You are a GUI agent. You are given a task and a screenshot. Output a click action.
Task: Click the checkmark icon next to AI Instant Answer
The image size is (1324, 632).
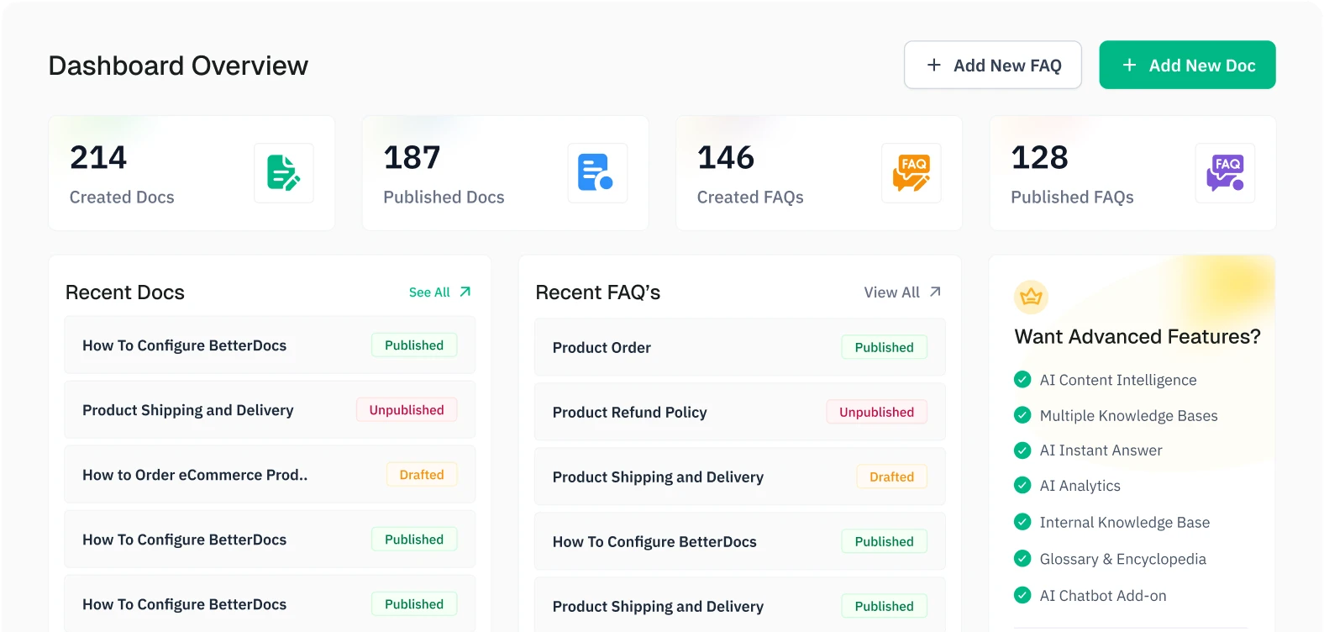(1022, 450)
